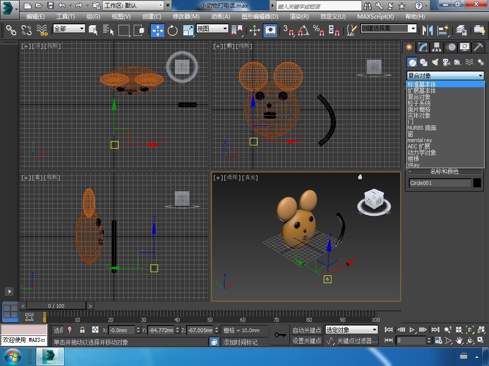Choose 粒子系统 from dropdown list
Image resolution: width=489 pixels, height=366 pixels.
click(446, 103)
